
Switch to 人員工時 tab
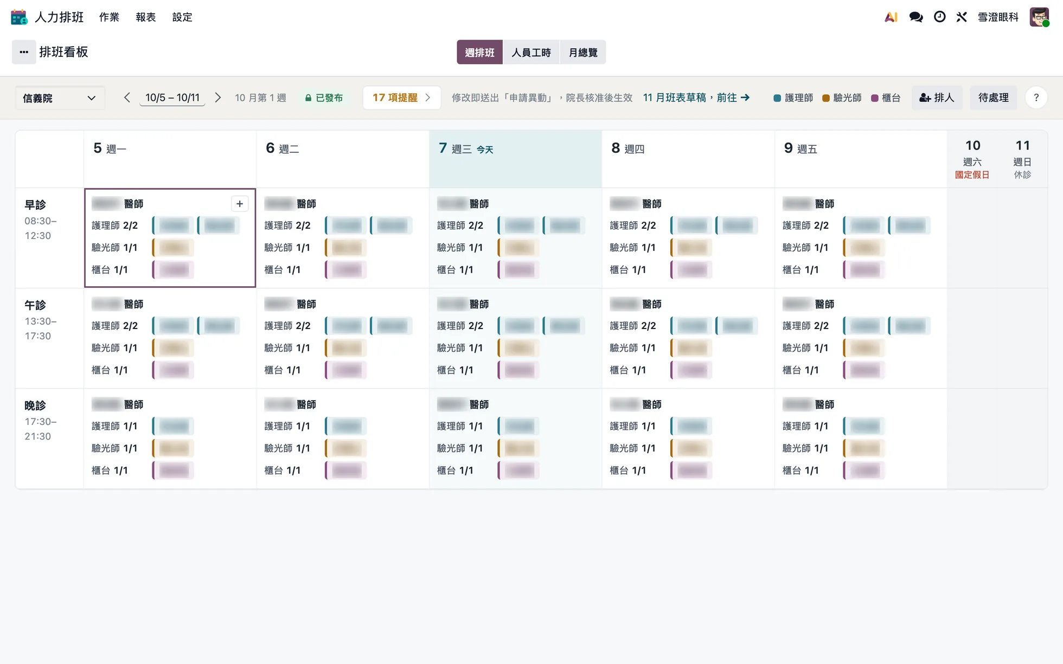pos(531,52)
